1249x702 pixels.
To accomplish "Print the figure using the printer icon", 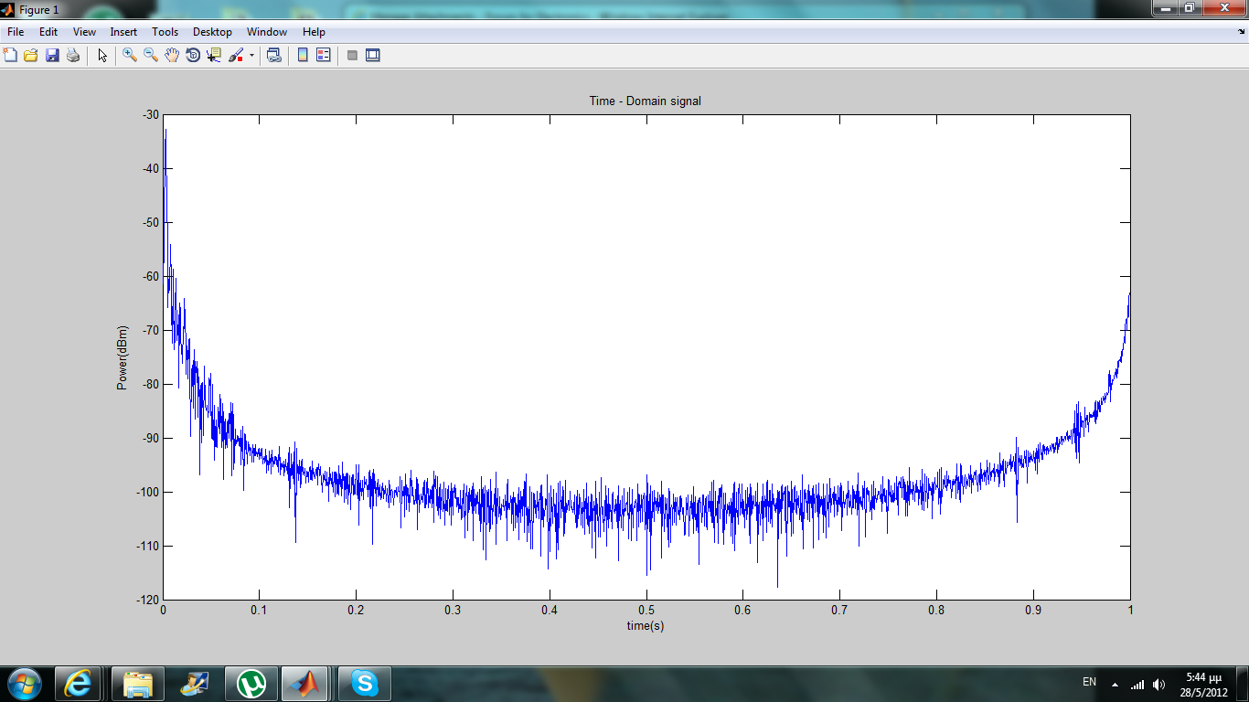I will tap(73, 56).
